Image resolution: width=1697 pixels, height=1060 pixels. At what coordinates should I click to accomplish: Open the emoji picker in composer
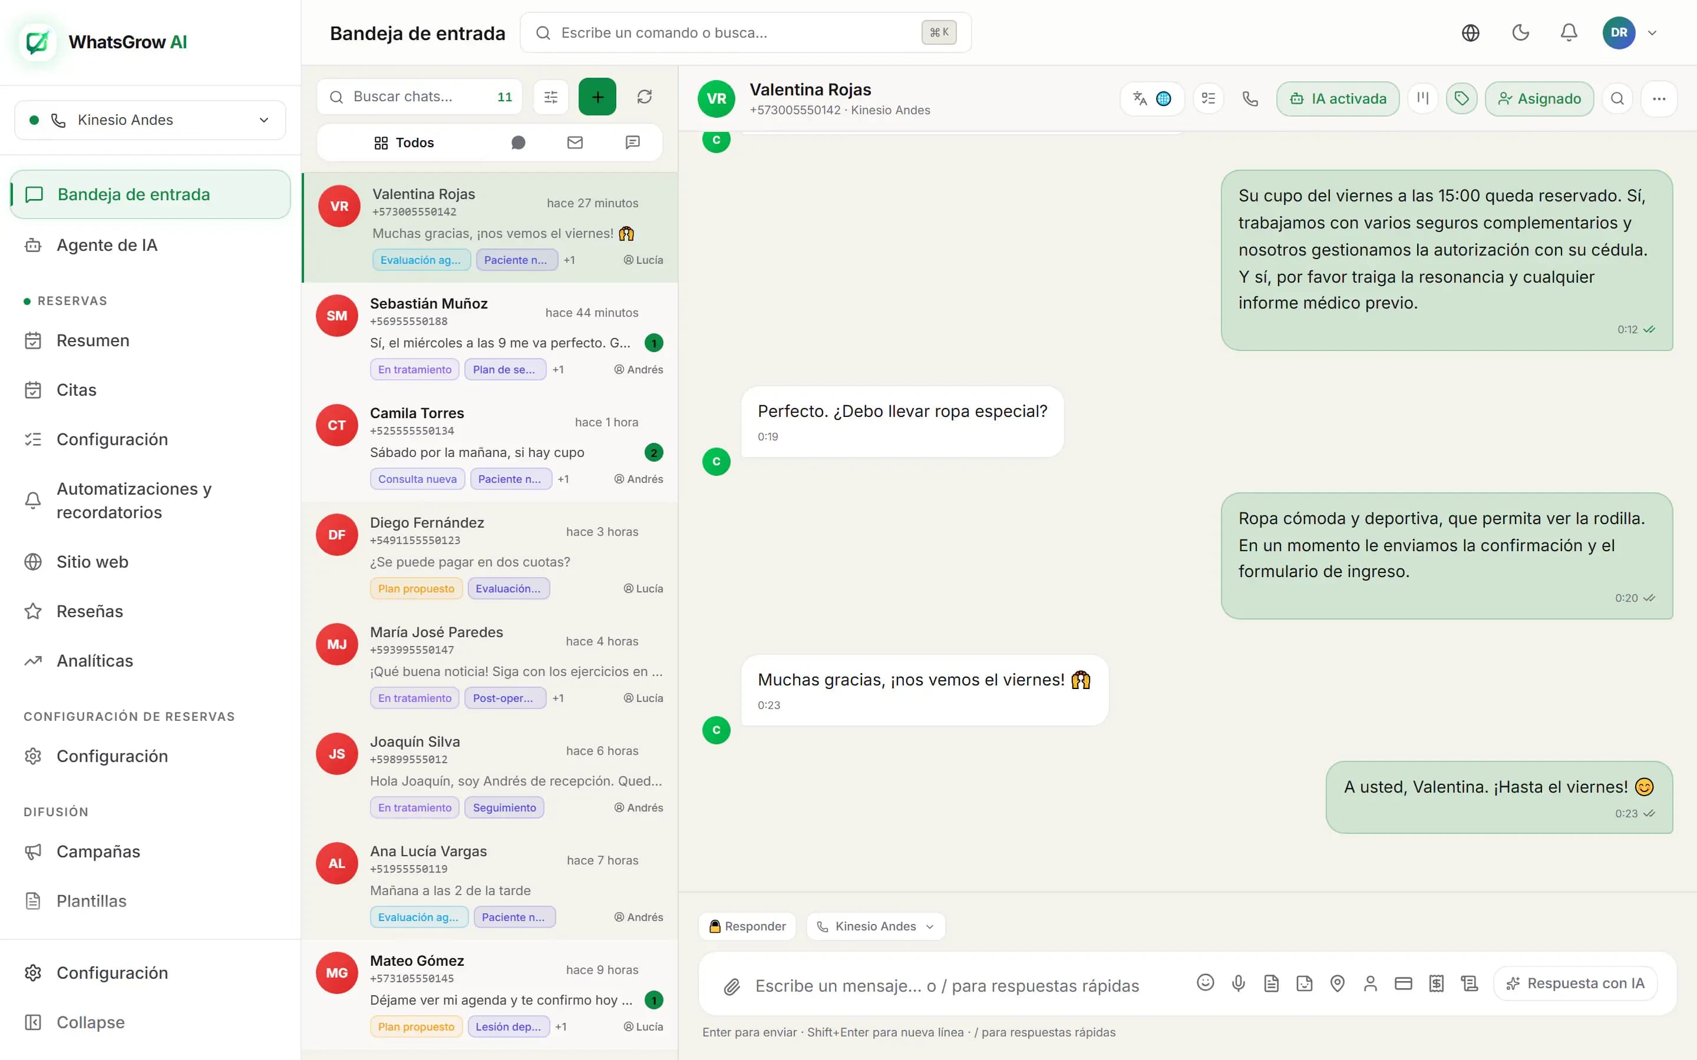[x=1205, y=983]
